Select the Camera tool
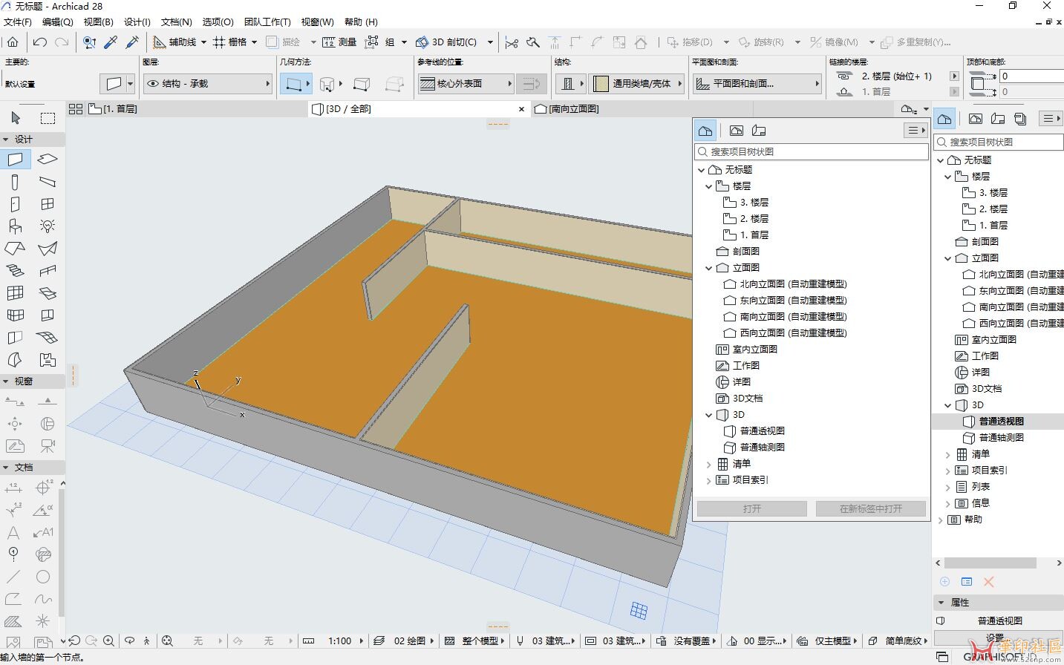 coord(48,446)
